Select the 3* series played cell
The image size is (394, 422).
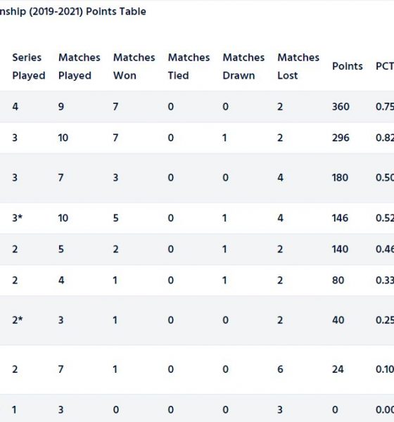(17, 218)
